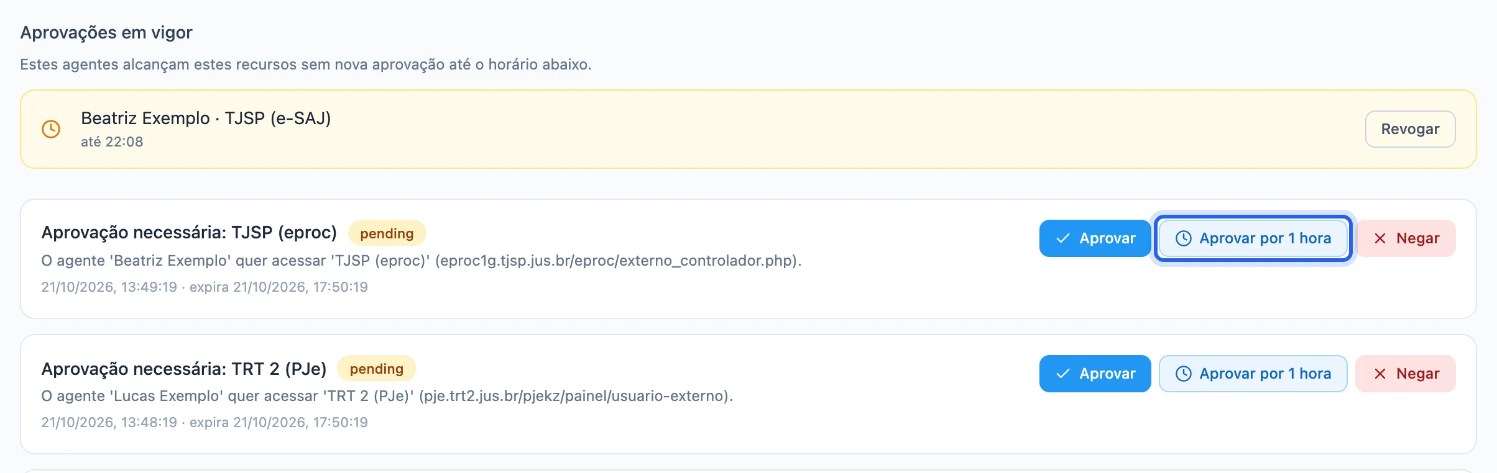Click 'Aprovação necessária: TRT 2 (PJe)' title
The height and width of the screenshot is (473, 1497).
(x=184, y=369)
